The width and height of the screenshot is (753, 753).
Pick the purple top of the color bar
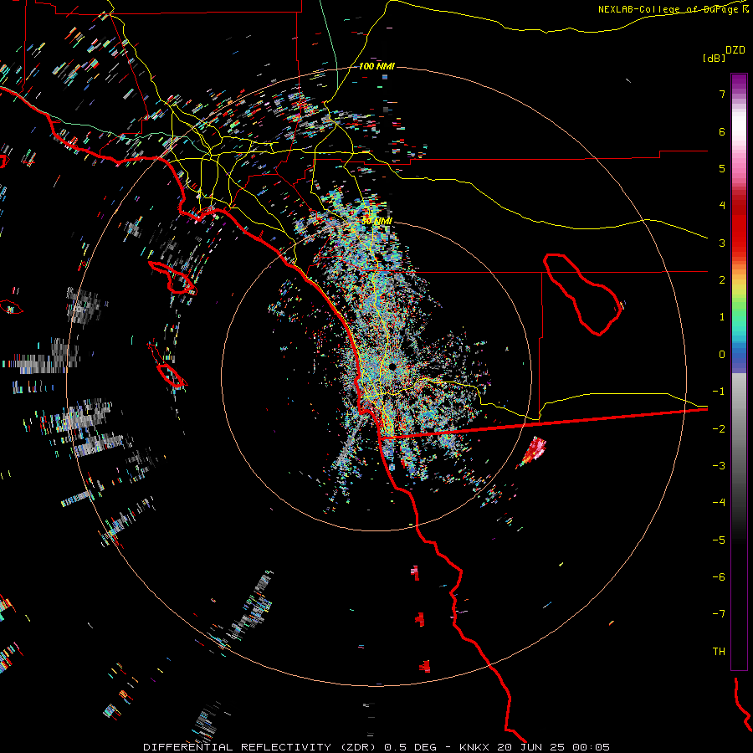coord(739,82)
